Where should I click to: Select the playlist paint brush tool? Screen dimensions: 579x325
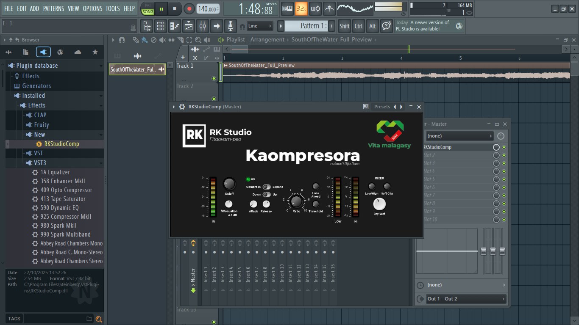pyautogui.click(x=145, y=40)
